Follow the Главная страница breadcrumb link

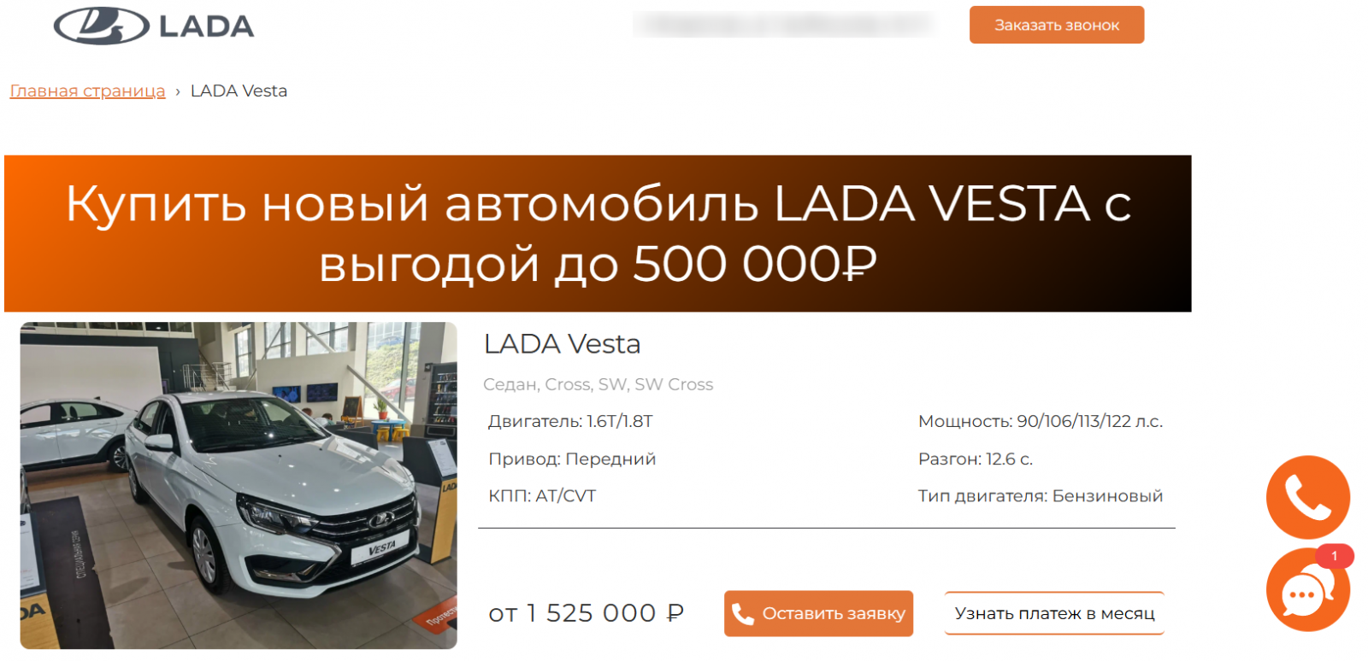[x=87, y=91]
